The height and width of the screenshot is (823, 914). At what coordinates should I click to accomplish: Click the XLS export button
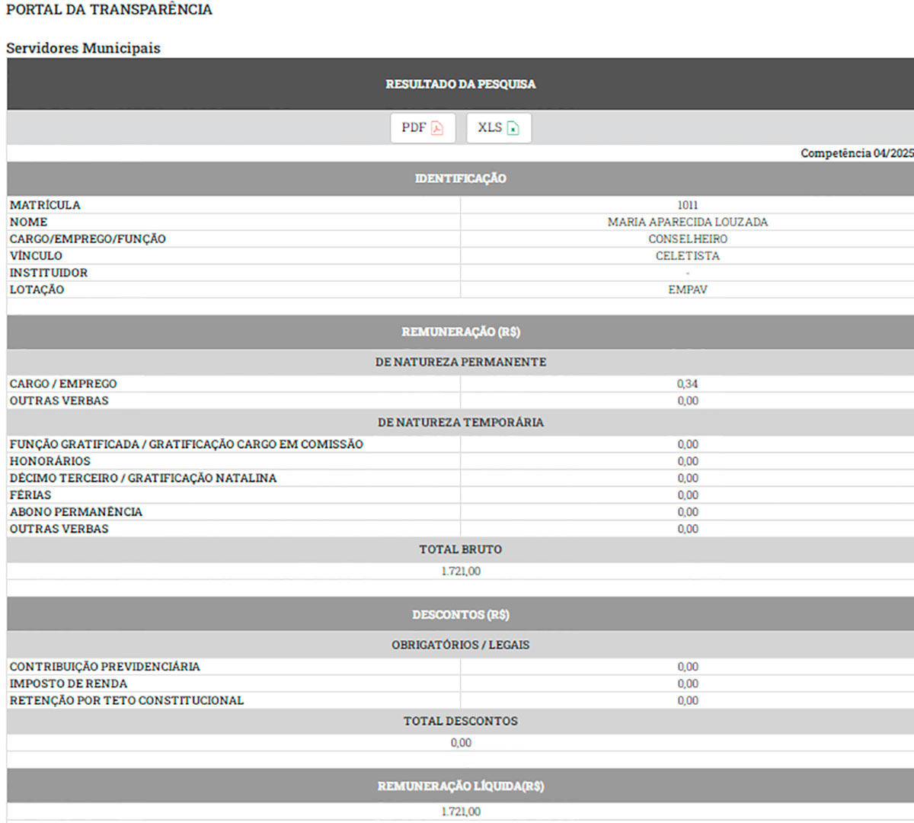499,128
